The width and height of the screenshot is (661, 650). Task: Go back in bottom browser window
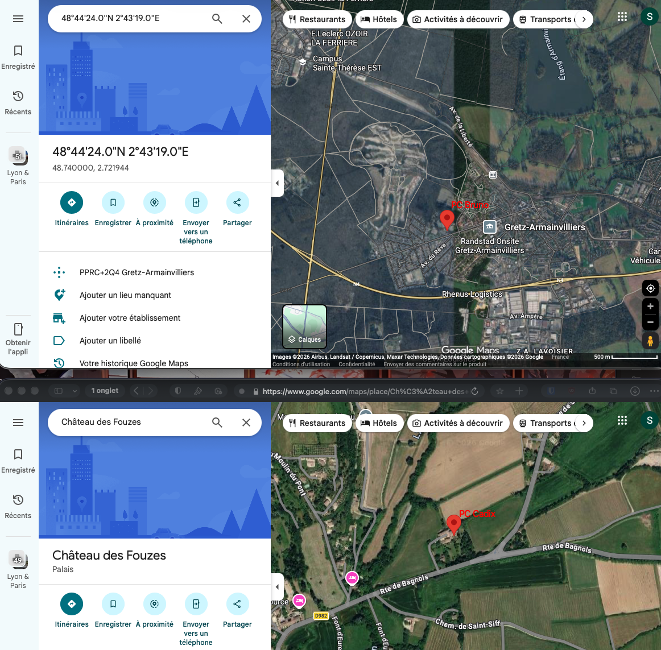(136, 391)
